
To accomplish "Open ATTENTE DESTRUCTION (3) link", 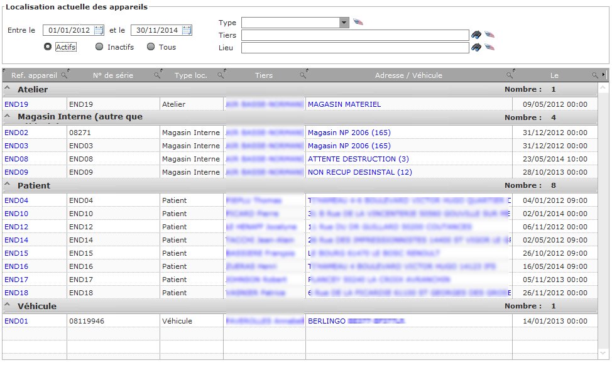I will [x=358, y=159].
